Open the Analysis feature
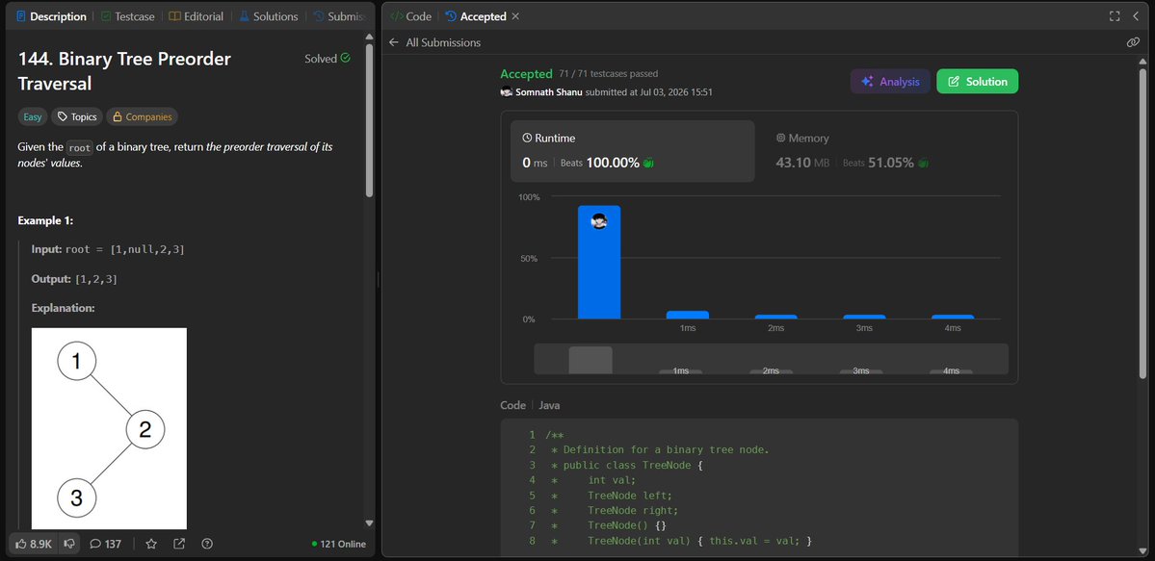 [890, 82]
